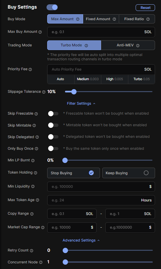Focus the Market Cap Range minimum field
This screenshot has width=161, height=269.
click(x=72, y=228)
